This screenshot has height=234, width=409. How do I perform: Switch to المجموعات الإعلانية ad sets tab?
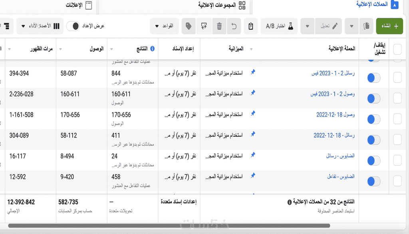coord(222,5)
